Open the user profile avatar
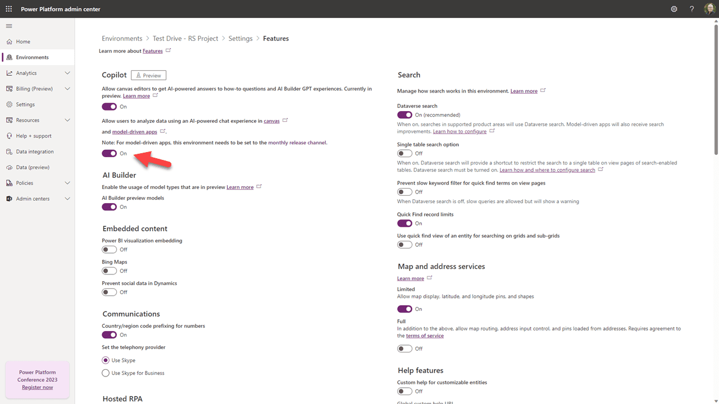 [709, 9]
